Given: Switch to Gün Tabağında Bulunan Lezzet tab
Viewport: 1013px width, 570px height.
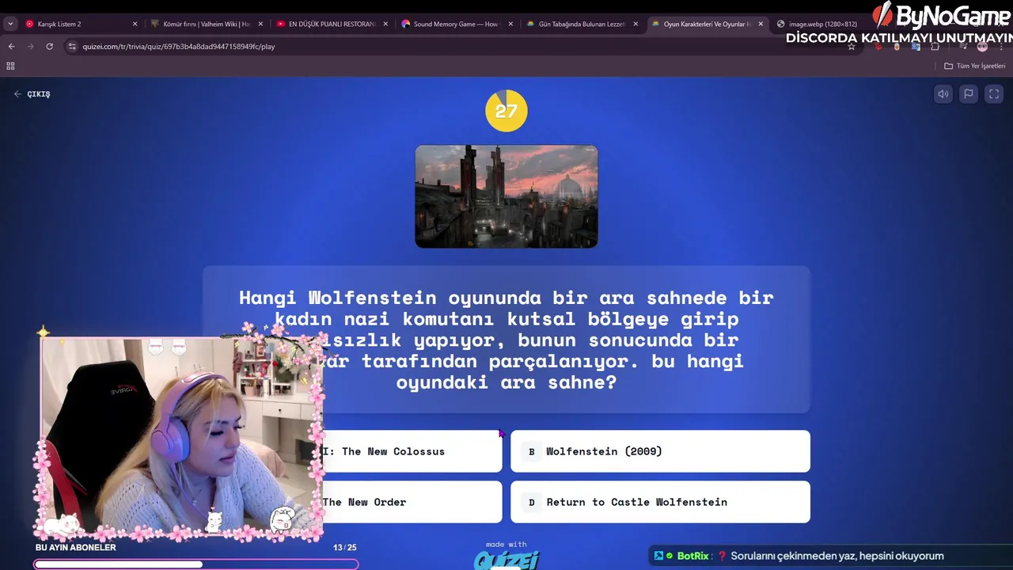Looking at the screenshot, I should (581, 24).
